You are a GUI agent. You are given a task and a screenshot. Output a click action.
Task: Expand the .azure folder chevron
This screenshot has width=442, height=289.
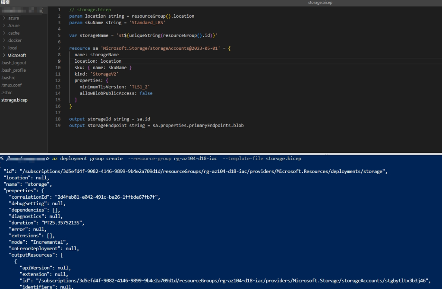pyautogui.click(x=4, y=18)
